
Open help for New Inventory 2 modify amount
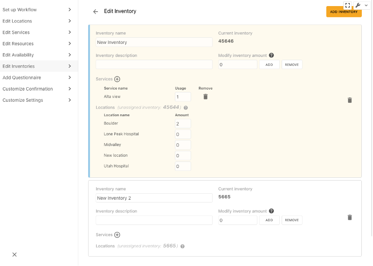[x=271, y=211]
